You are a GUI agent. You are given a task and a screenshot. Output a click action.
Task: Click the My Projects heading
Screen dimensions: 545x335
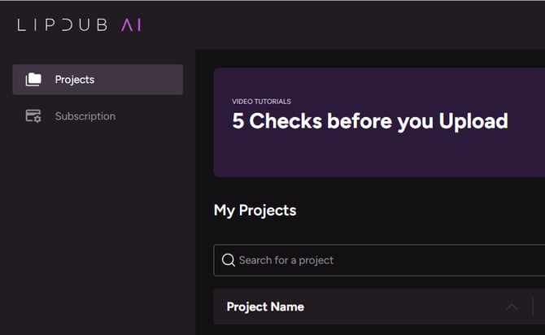(x=255, y=211)
